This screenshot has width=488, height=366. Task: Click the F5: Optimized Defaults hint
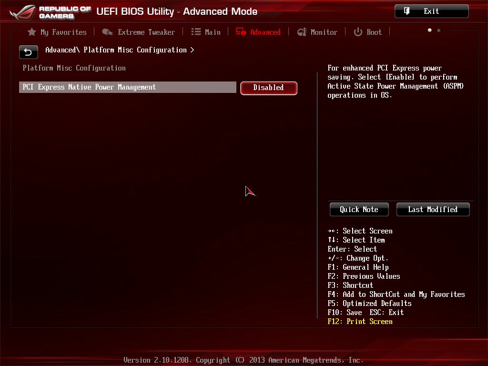pyautogui.click(x=369, y=304)
